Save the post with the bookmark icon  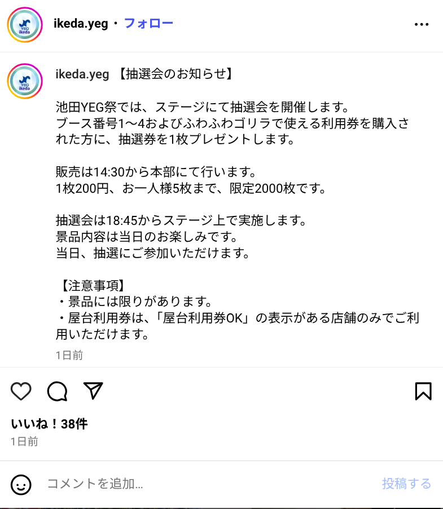pyautogui.click(x=423, y=391)
